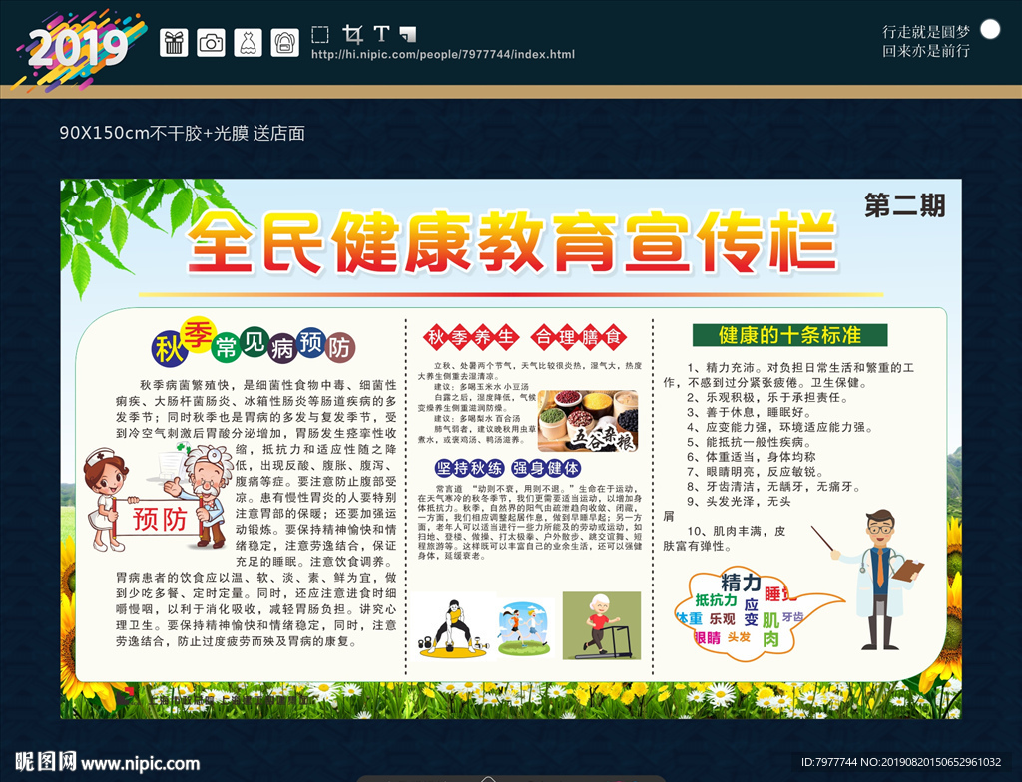Click the 行走就是圆梦 slogan text
Image resolution: width=1022 pixels, height=782 pixels.
tap(926, 31)
